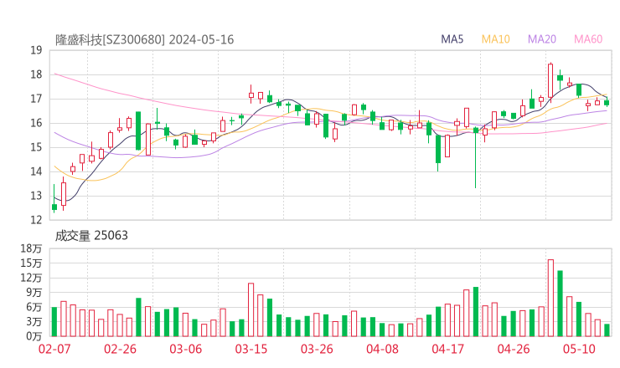The width and height of the screenshot is (620, 368).
Task: Select the 04-08 date label
Action: [x=382, y=349]
